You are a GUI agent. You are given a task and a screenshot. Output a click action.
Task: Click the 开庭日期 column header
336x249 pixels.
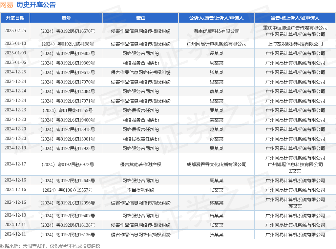(x=15, y=18)
